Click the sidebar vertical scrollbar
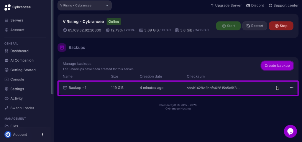Viewport: 302px width, 142px height. (52, 47)
